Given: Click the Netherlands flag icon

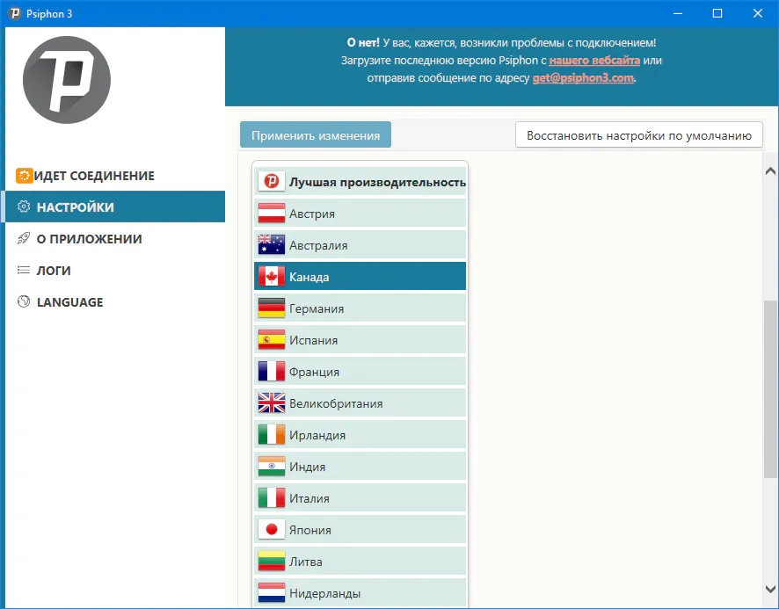Looking at the screenshot, I should (x=272, y=592).
